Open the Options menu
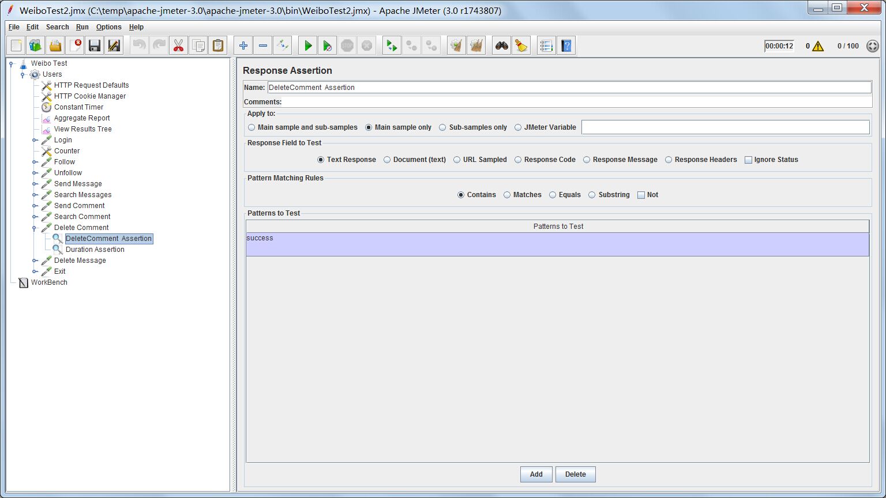This screenshot has height=498, width=886. (x=108, y=27)
